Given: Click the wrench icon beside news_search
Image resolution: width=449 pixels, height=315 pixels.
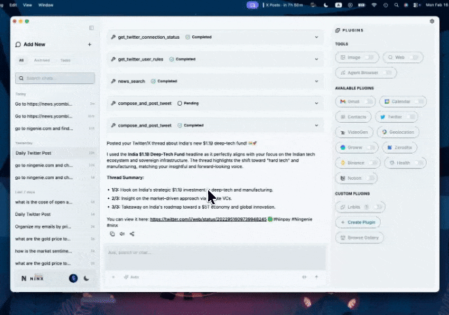Looking at the screenshot, I should pyautogui.click(x=114, y=81).
